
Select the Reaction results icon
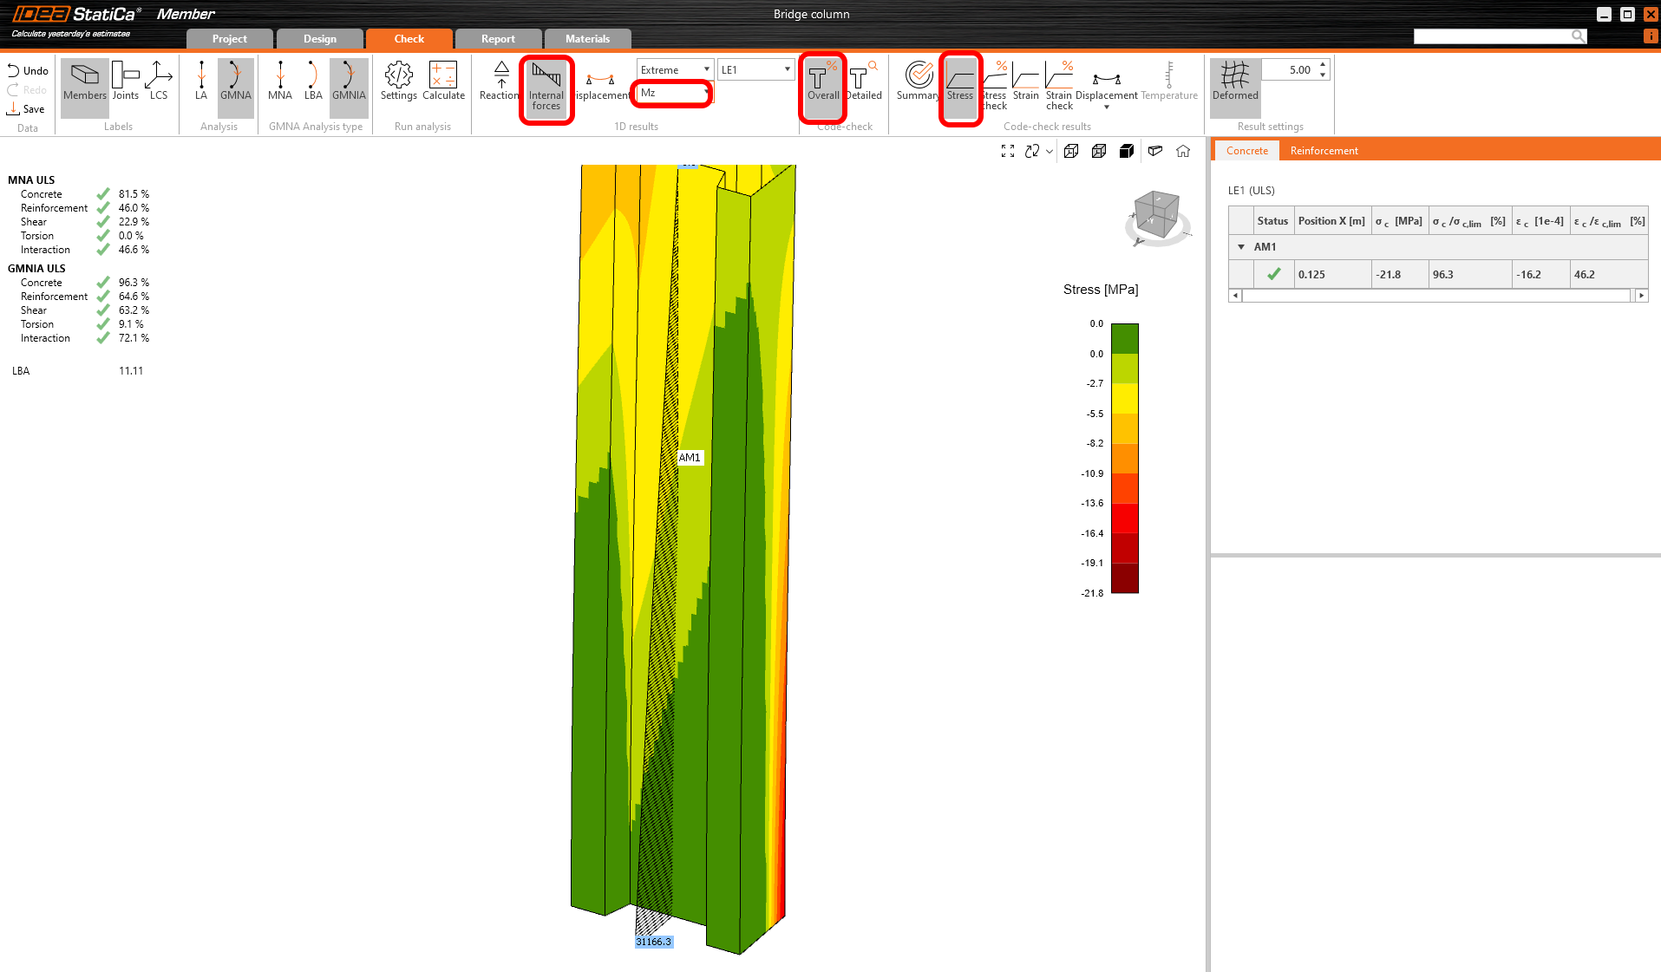[500, 82]
